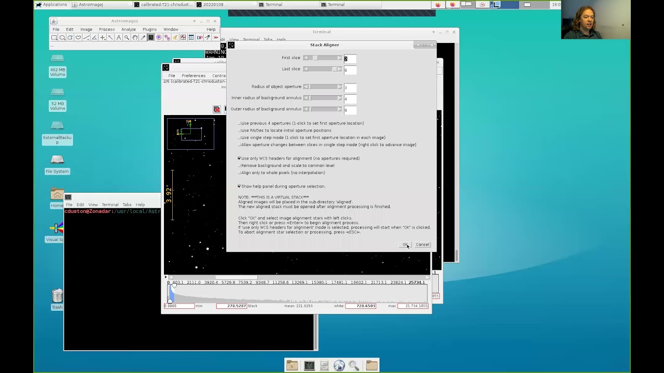The image size is (664, 373).
Task: Open the Analyze menu in AstroImageJ
Action: point(128,30)
